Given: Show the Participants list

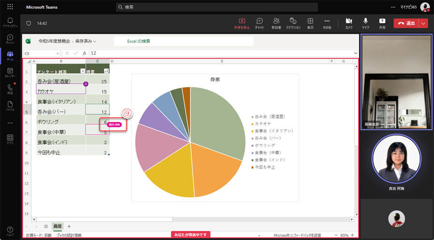Looking at the screenshot, I should coord(276,24).
